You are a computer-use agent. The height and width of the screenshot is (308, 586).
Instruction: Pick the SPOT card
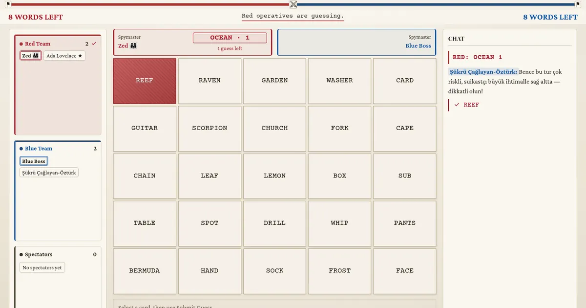coord(209,223)
